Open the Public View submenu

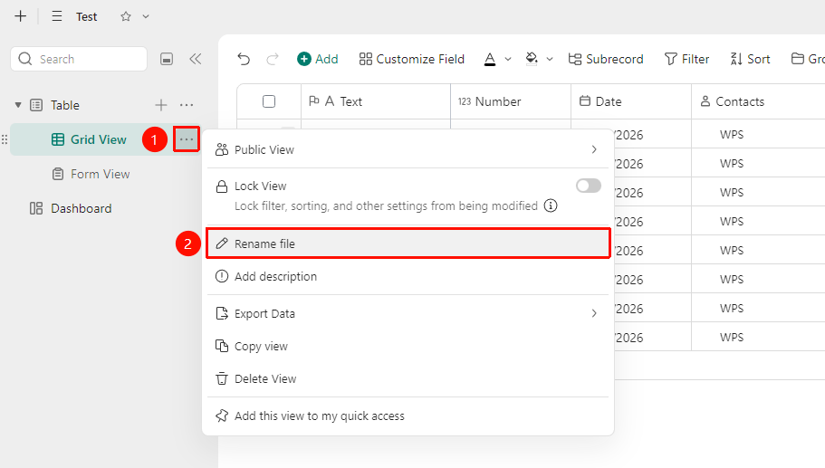(408, 150)
